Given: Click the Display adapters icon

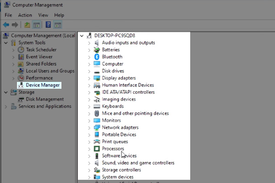Looking at the screenshot, I should coord(97,78).
